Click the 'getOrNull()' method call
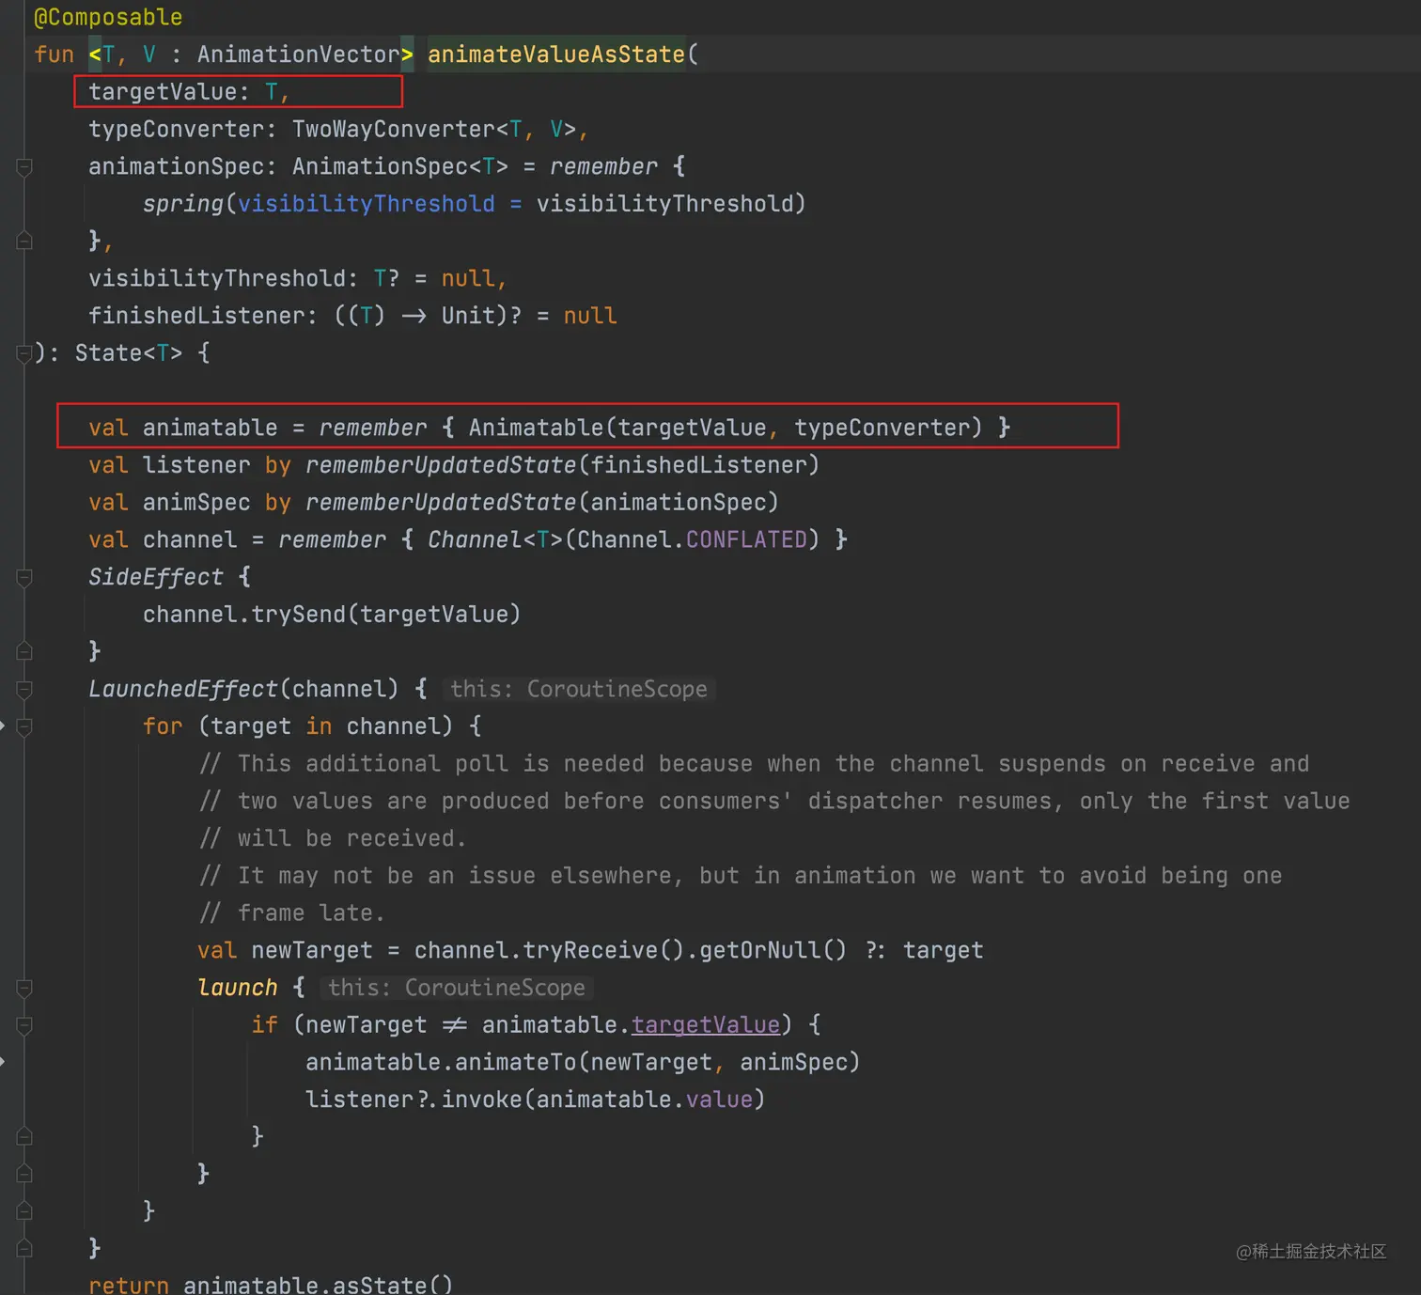 [x=773, y=950]
